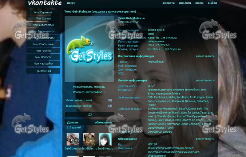Screen dimensions: 246x157
Task: Open Приложения in left menu
Action: pyautogui.click(x=43, y=71)
